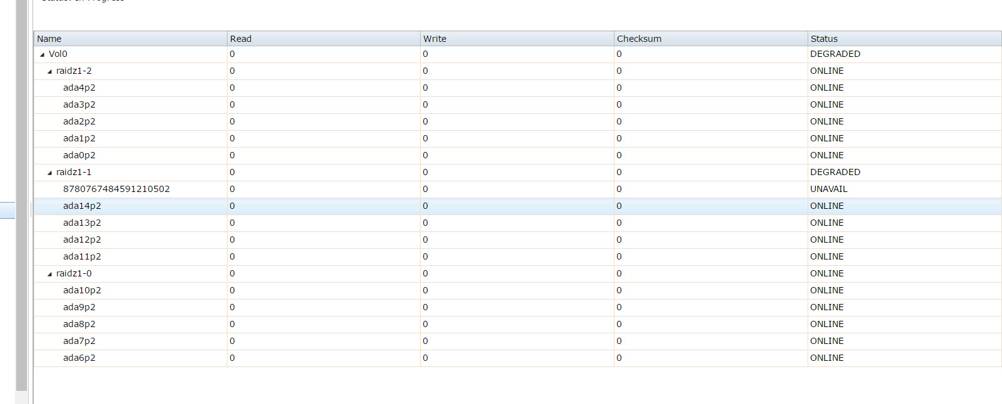Click the DEGRADED status of raidz1-1

[835, 172]
